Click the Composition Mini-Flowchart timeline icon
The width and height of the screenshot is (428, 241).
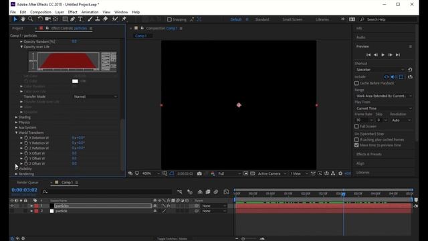(x=179, y=192)
